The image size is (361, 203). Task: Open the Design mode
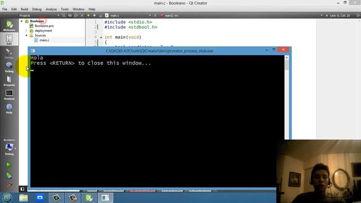(x=9, y=54)
